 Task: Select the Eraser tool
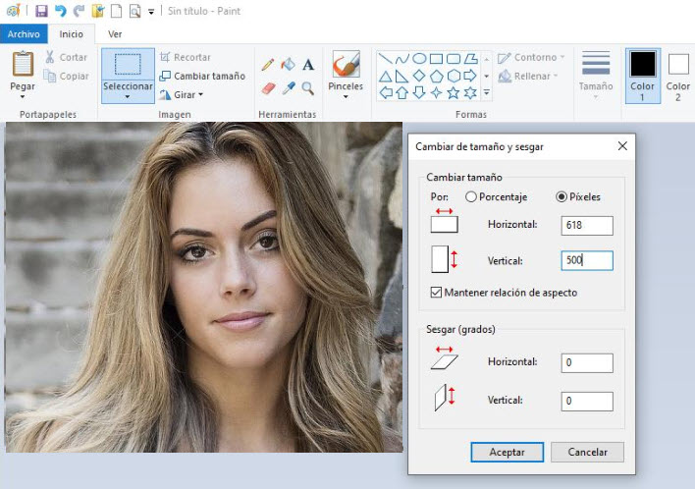(268, 87)
